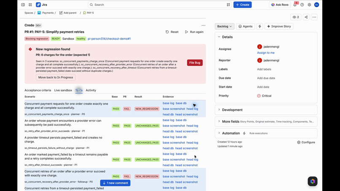Click Add parent breadcrumb
340x191 pixels.
[x=68, y=13]
